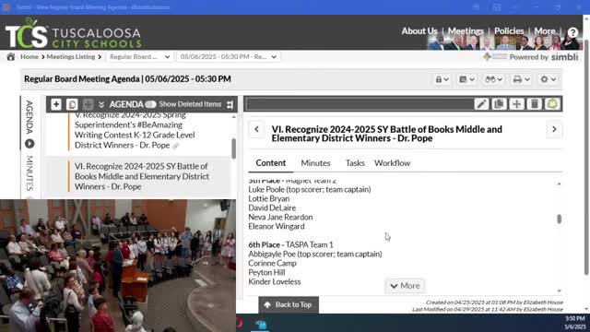Open the print dropdown menu
Image resolution: width=590 pixels, height=332 pixels.
coord(522,79)
